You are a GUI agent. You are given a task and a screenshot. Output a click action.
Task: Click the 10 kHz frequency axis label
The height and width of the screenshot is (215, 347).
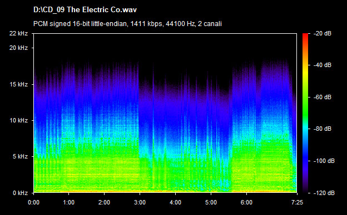pos(18,120)
